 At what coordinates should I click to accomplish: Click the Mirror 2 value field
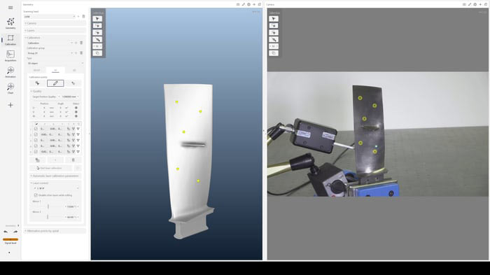click(x=71, y=217)
